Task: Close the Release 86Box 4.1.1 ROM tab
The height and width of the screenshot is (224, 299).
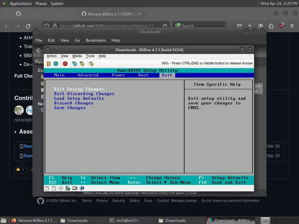Action: click(139, 14)
